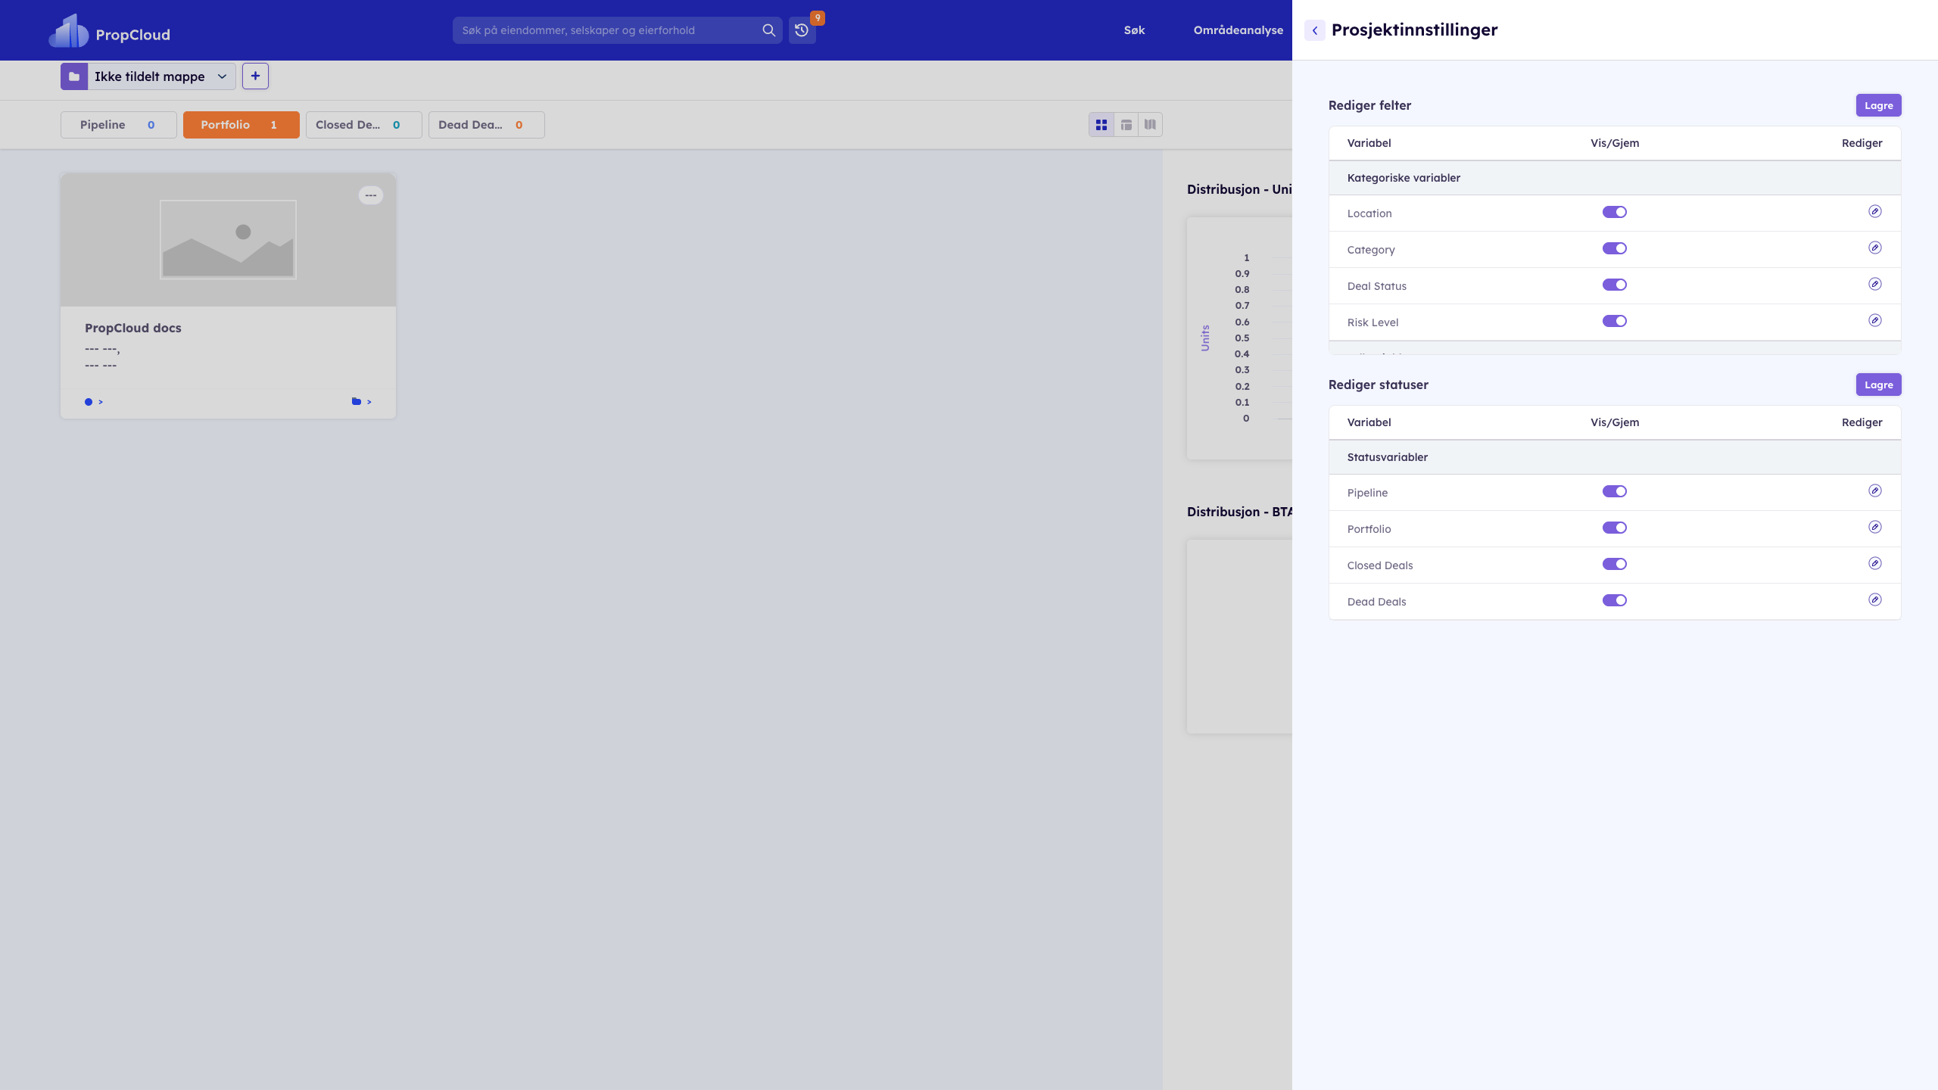Click the PropCloud logo
This screenshot has width=1938, height=1090.
point(110,31)
